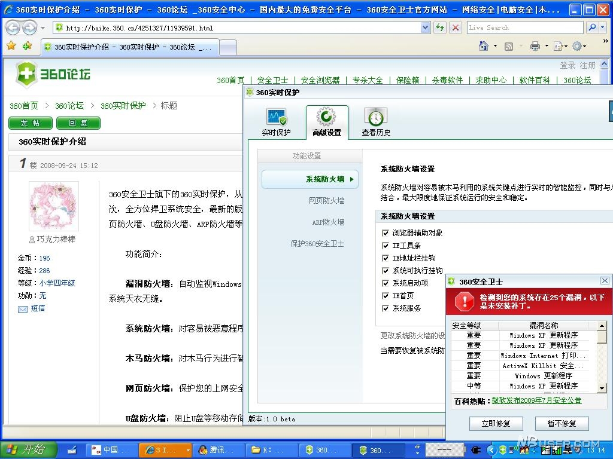Toggle 系统可执行挂钩 checkbox
Image resolution: width=613 pixels, height=459 pixels.
(x=385, y=271)
